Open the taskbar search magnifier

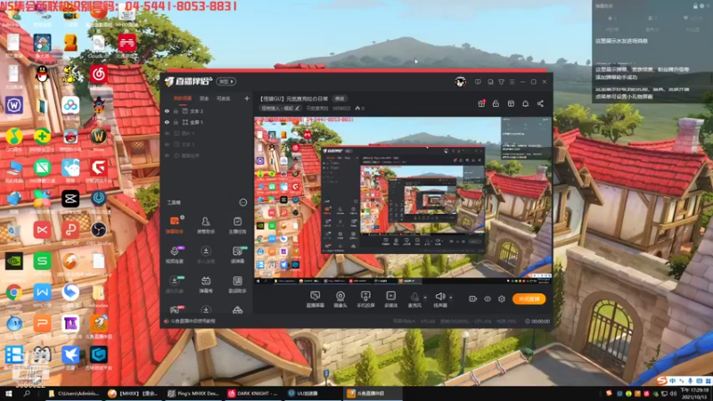27,393
